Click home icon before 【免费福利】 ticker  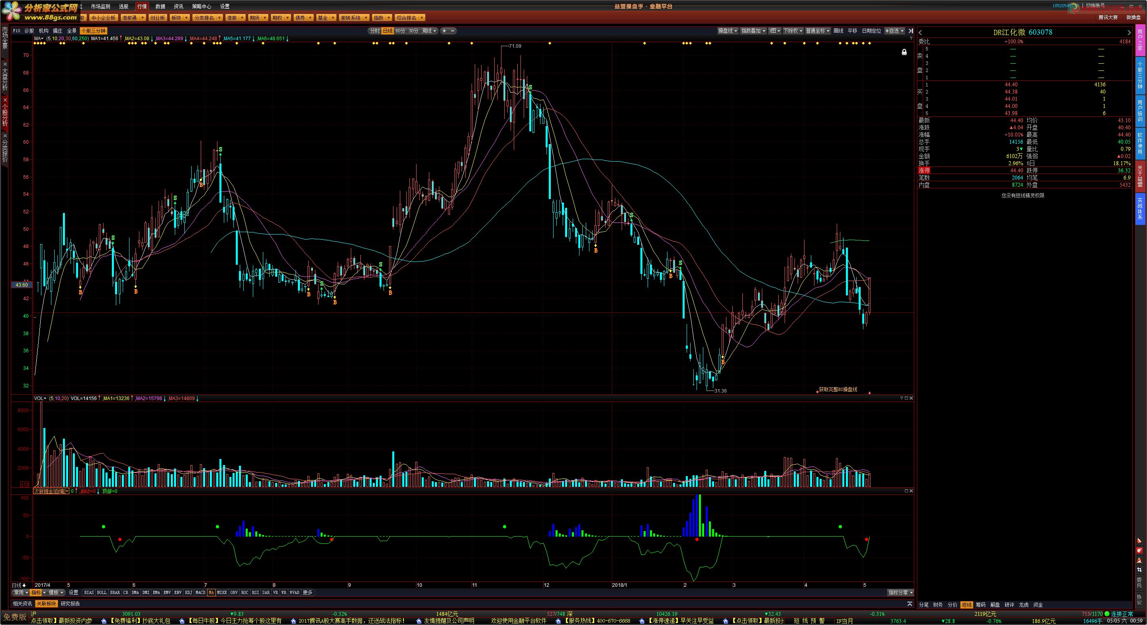[x=104, y=621]
